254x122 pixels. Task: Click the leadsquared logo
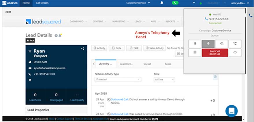[43, 22]
